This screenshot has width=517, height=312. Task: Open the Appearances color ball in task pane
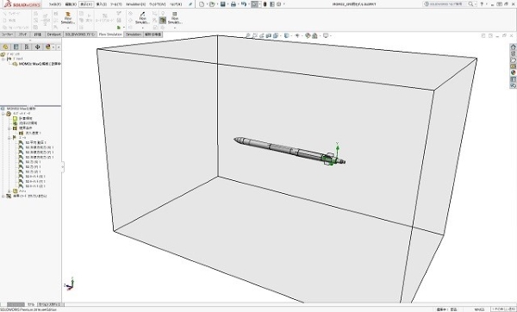pyautogui.click(x=513, y=72)
